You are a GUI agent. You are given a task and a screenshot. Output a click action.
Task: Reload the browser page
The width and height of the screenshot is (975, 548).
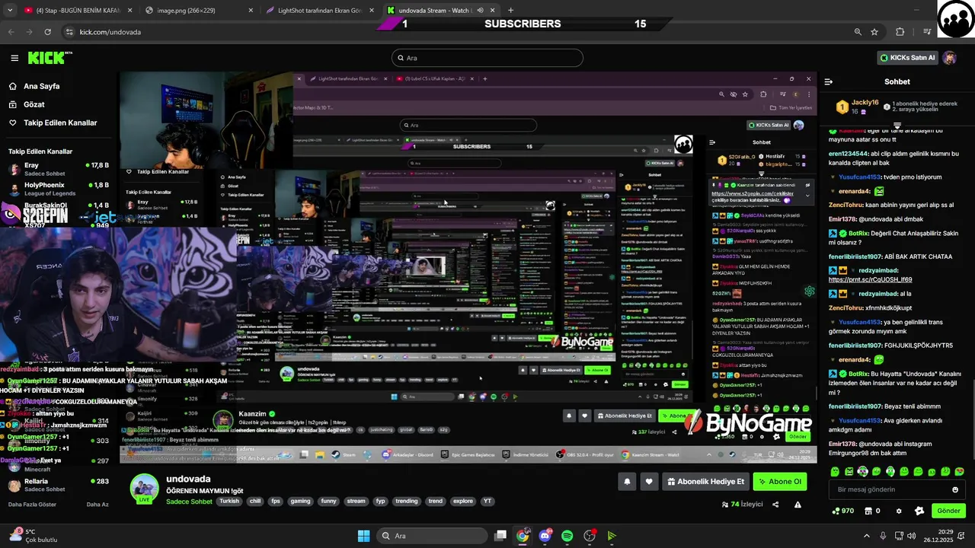pyautogui.click(x=47, y=32)
